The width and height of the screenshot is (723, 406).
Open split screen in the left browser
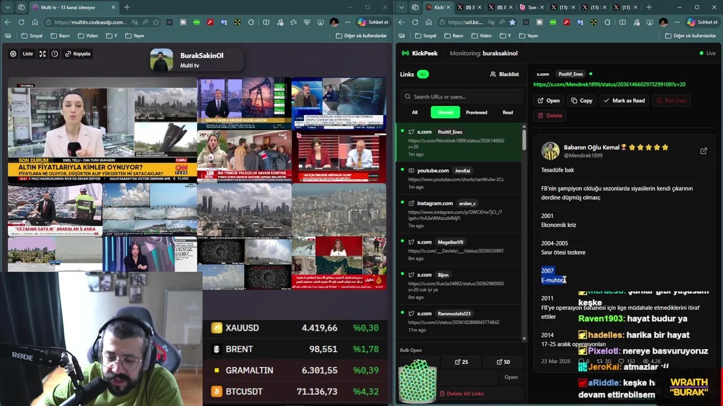point(266,22)
